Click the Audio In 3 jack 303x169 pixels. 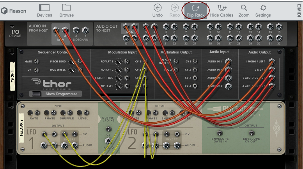click(x=228, y=78)
